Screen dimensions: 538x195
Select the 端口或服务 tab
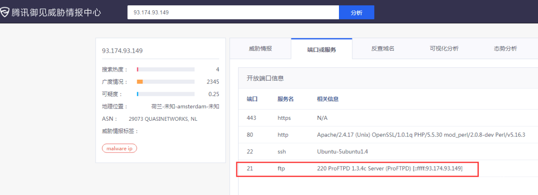(x=321, y=49)
